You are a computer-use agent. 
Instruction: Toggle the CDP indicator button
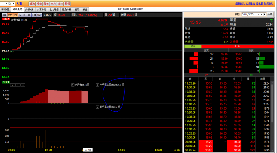tap(39, 15)
